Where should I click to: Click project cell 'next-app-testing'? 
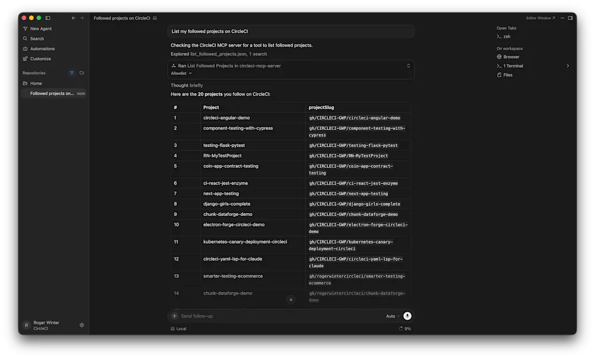[221, 193]
